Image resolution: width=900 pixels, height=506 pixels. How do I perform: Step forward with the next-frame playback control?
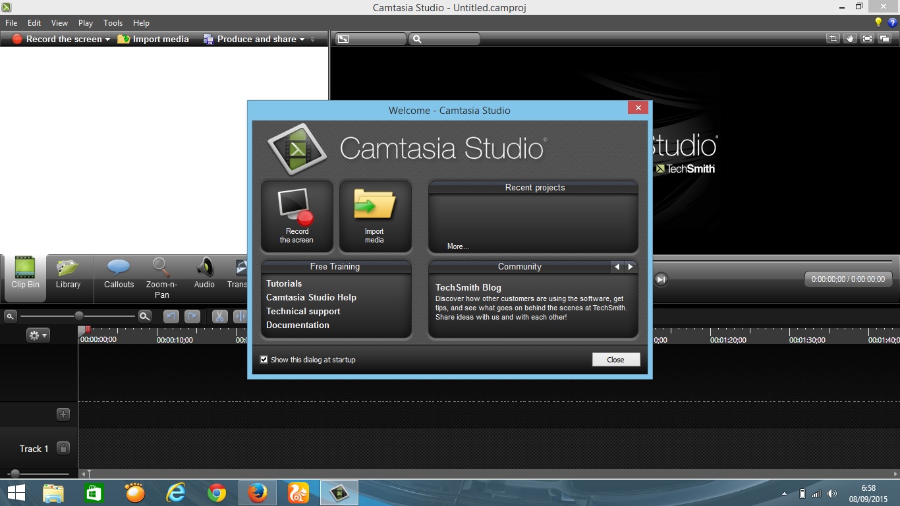click(661, 279)
